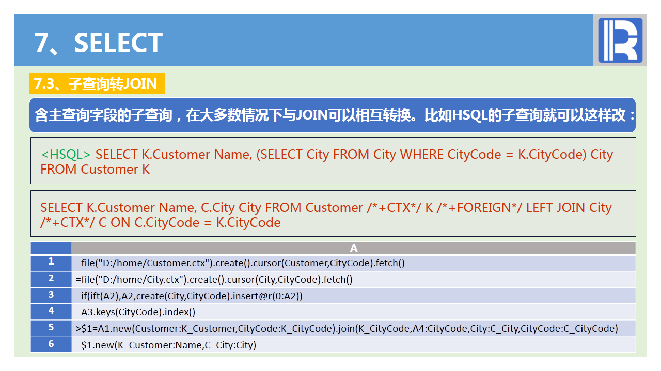Select row header 6 in the grid
661x371 pixels.
click(x=51, y=344)
